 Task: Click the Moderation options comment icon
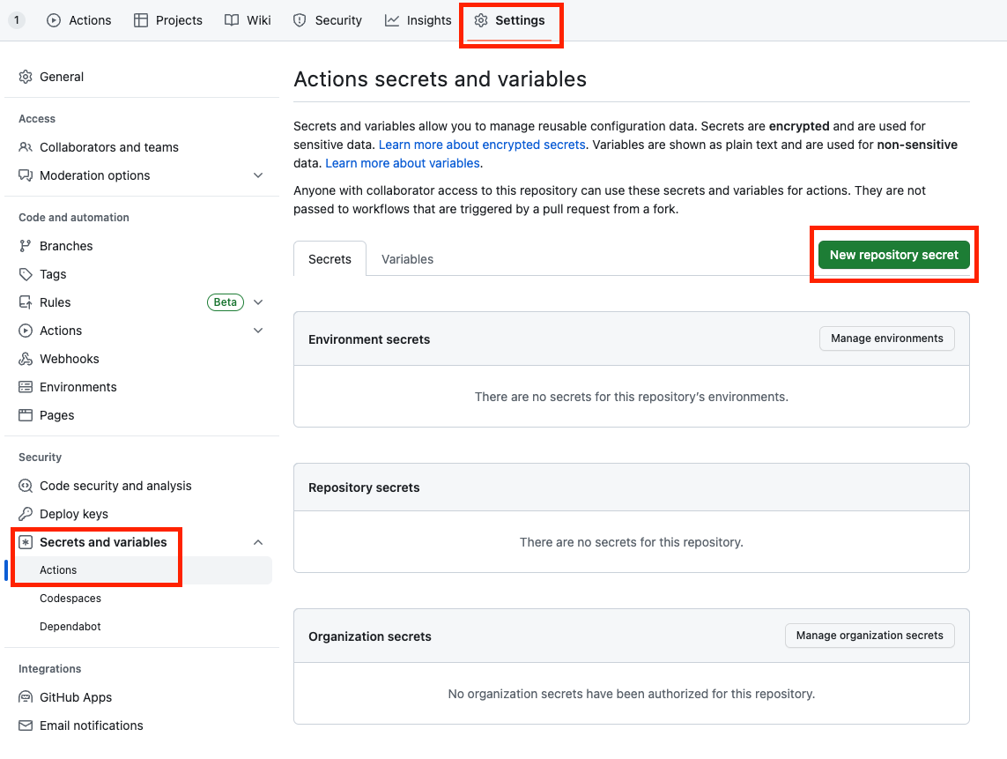coord(26,175)
